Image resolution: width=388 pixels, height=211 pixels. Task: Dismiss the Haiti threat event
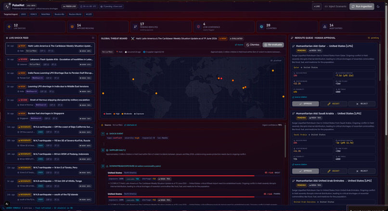tap(253, 45)
